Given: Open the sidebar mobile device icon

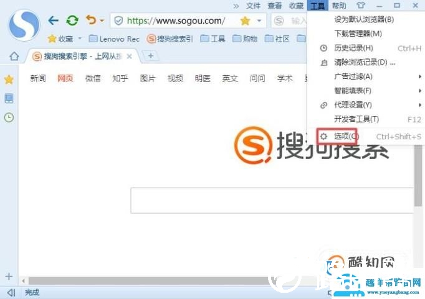Looking at the screenshot, I should [x=9, y=98].
